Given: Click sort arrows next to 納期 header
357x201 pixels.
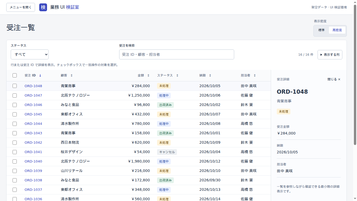Looking at the screenshot, I should click(210, 75).
